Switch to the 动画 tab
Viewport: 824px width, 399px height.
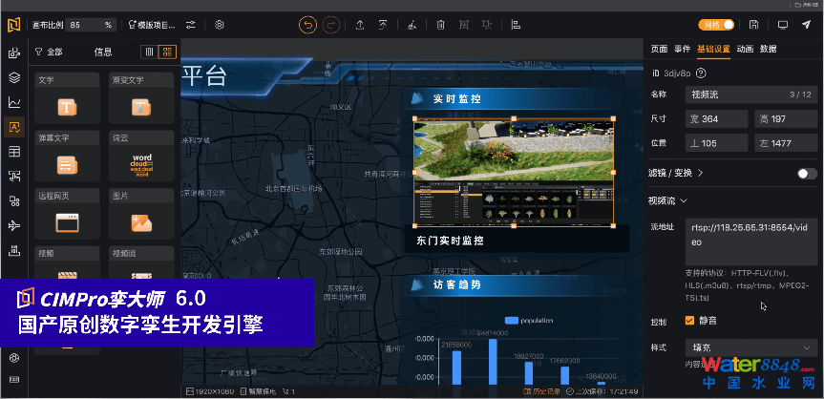745,49
